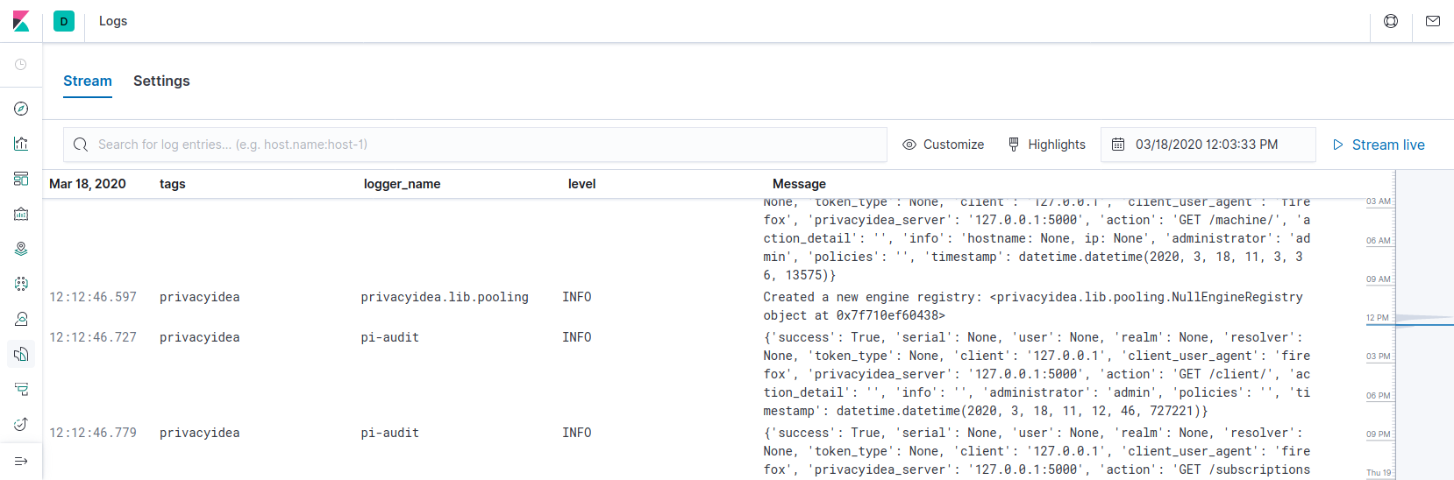Jump to 06 PM on the minimap
The image size is (1454, 480).
click(1379, 396)
